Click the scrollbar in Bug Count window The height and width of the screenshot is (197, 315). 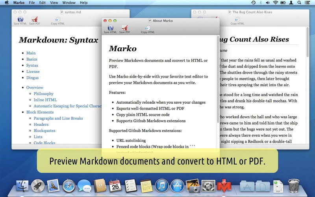tap(308, 42)
